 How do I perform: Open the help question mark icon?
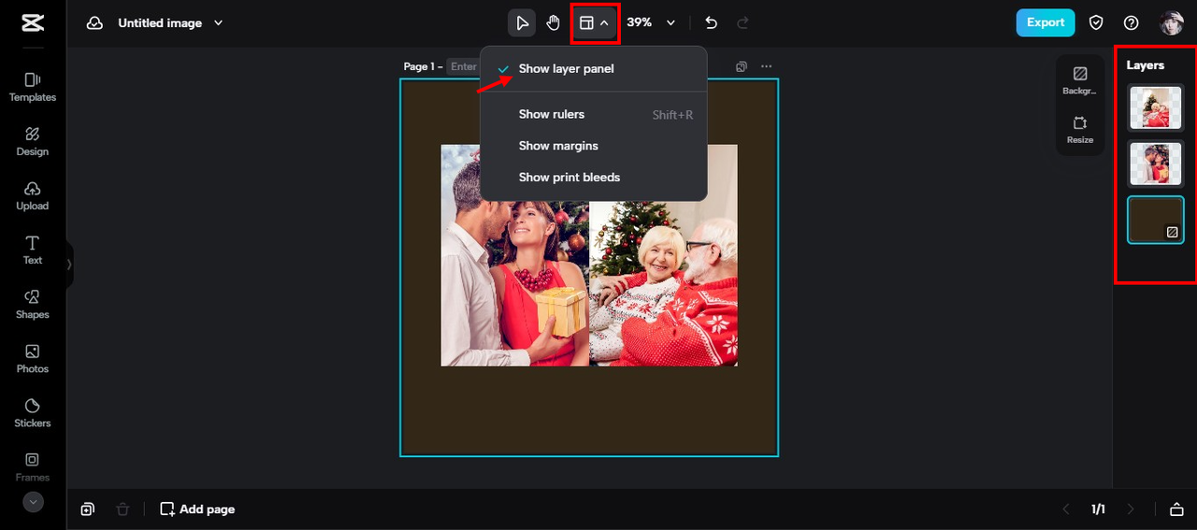pos(1132,22)
